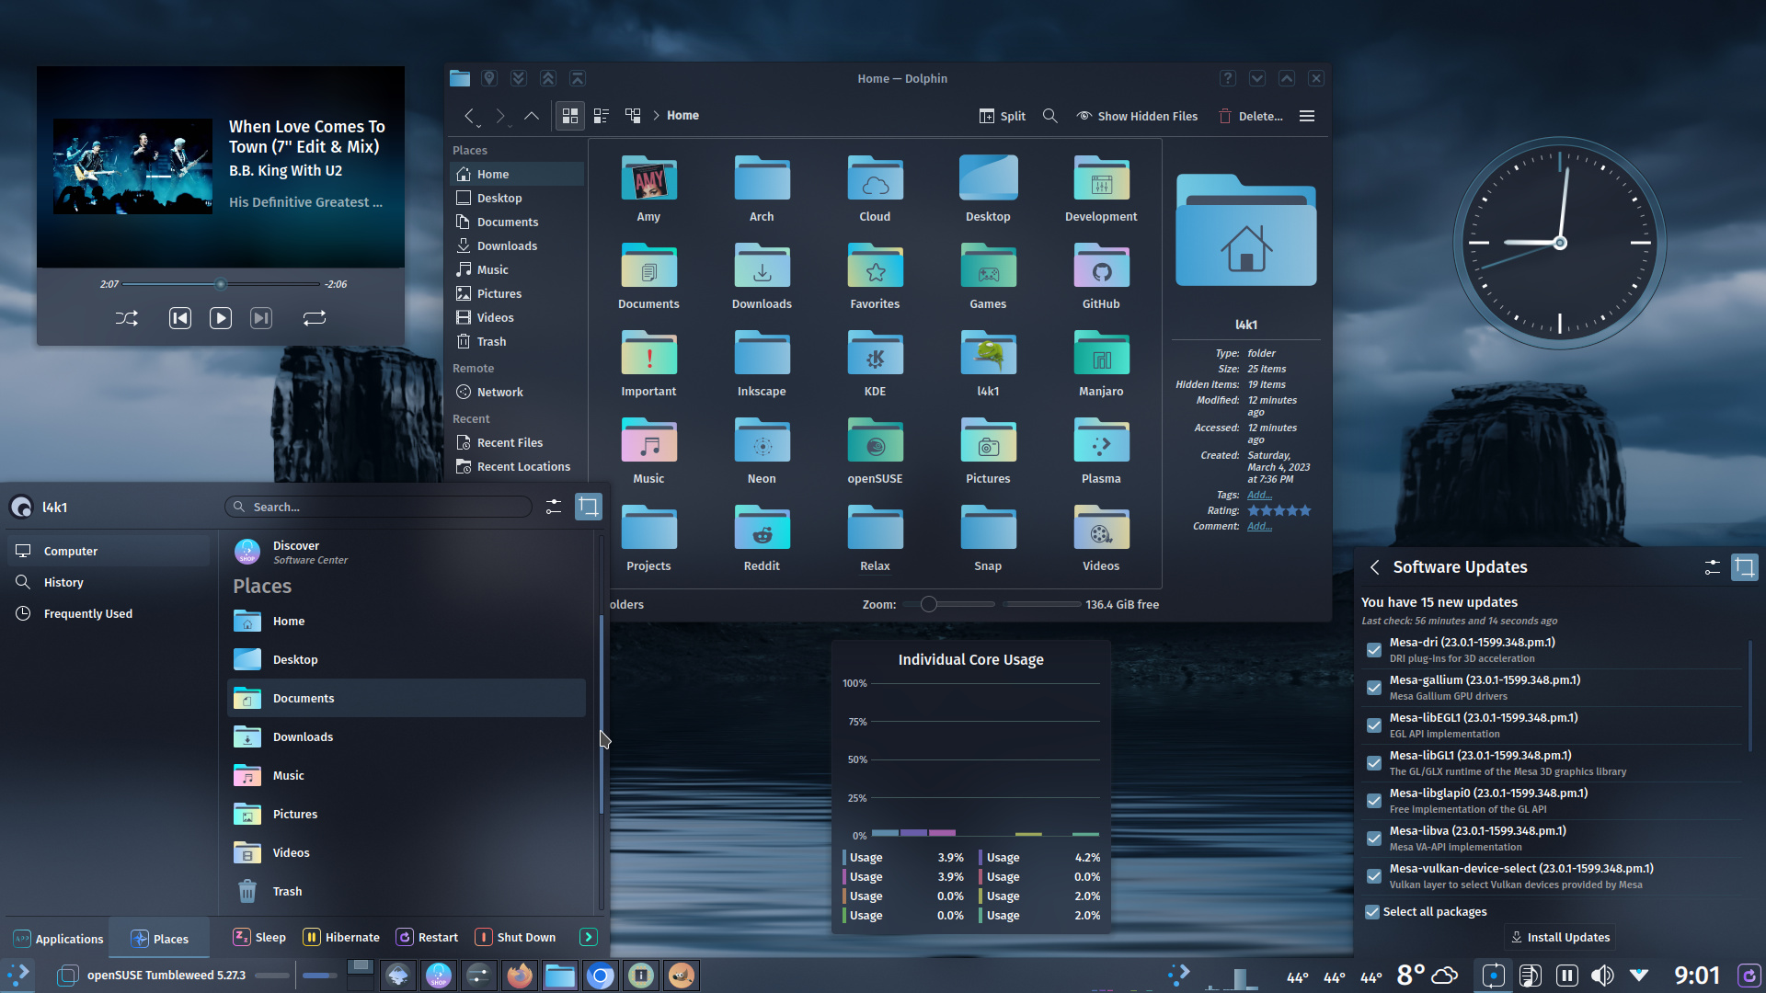Screen dimensions: 1766x993
Task: Select Documents in Dolphin Places sidebar
Action: (x=517, y=222)
